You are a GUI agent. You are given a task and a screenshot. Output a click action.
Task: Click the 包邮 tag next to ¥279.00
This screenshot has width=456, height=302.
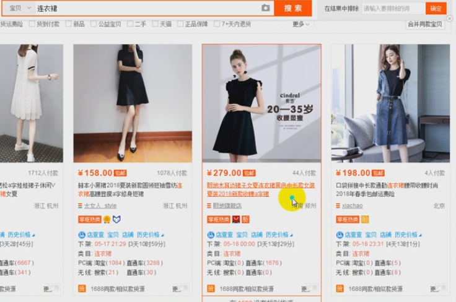(x=249, y=173)
